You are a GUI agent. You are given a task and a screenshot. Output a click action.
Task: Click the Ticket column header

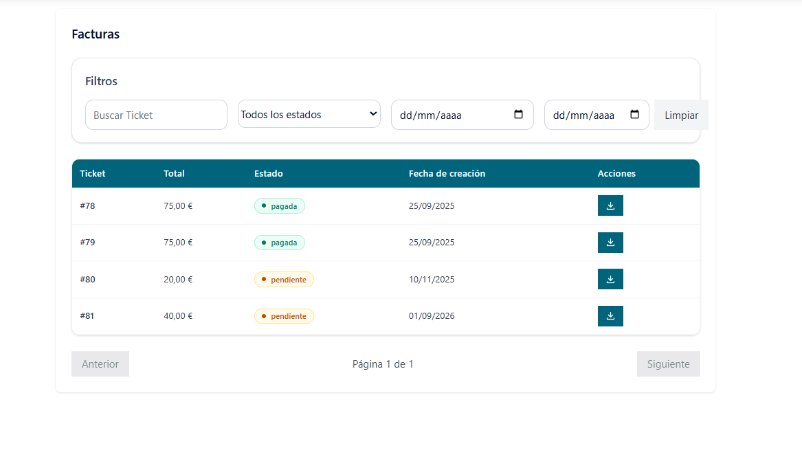coord(93,174)
